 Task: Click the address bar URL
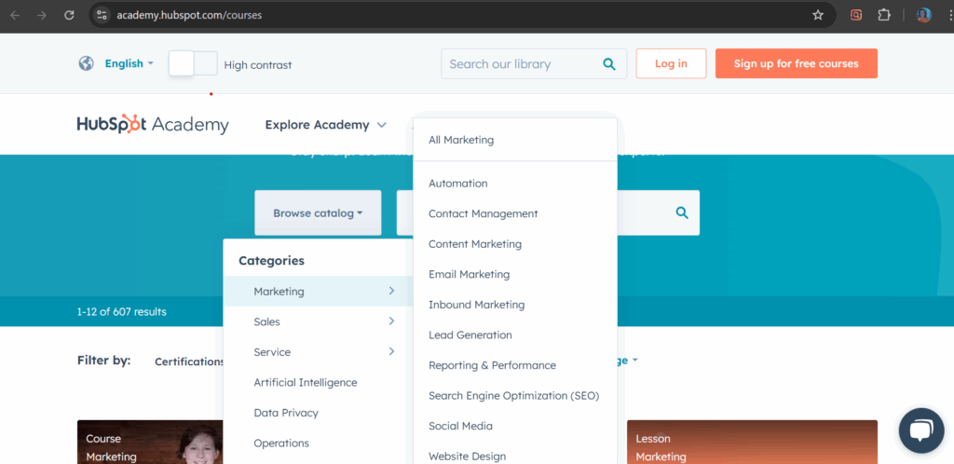click(189, 15)
